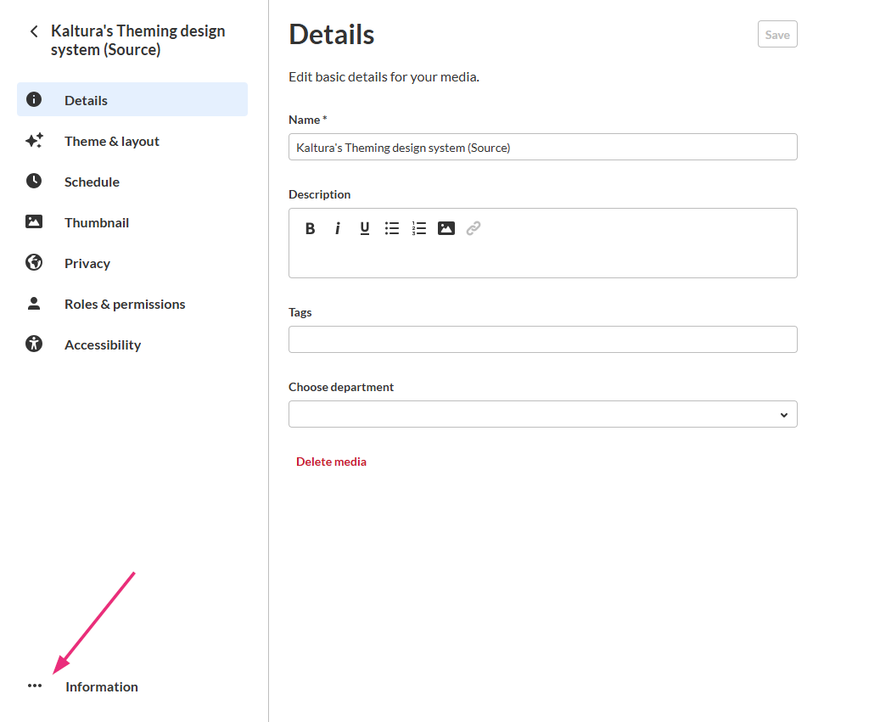Image resolution: width=880 pixels, height=722 pixels.
Task: Insert a numbered list in Description
Action: [419, 228]
